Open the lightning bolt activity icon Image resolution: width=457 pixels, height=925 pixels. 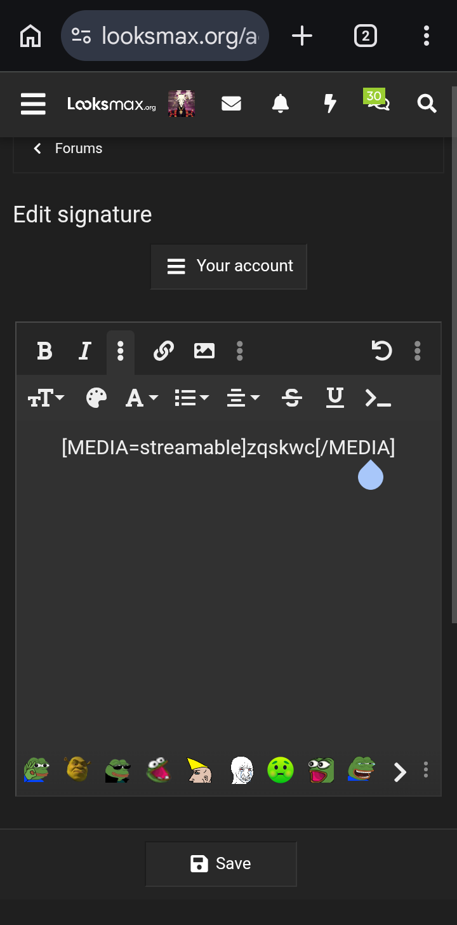(x=330, y=104)
